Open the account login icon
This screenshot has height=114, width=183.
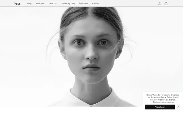pyautogui.click(x=160, y=3)
